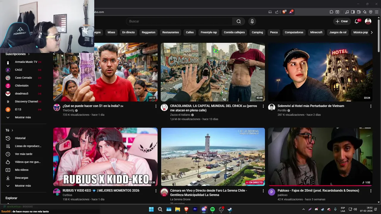Click the search magnifier button next to Buscar
The image size is (381, 214).
tap(239, 21)
